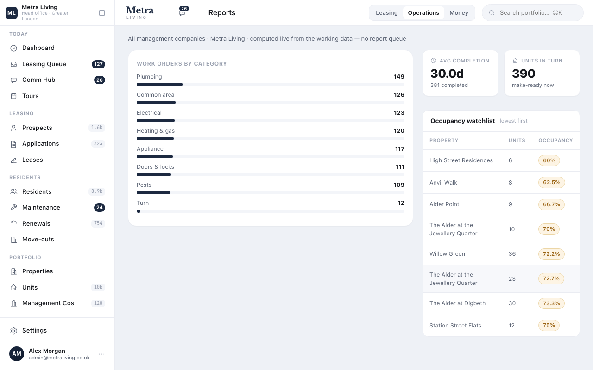Click the Common area count 126
Viewport: 593px width, 370px height.
pos(399,95)
